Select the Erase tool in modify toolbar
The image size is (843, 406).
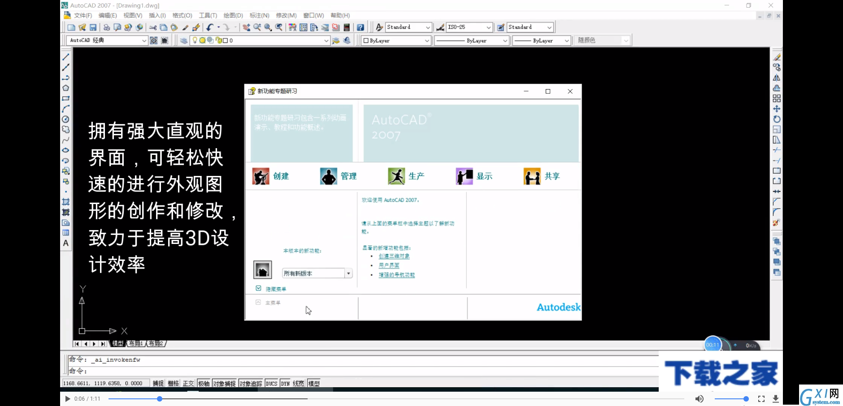[777, 57]
